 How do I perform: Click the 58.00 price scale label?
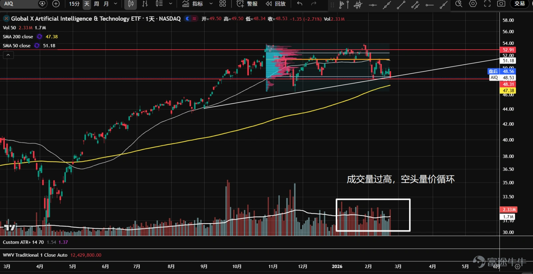coord(508,20)
